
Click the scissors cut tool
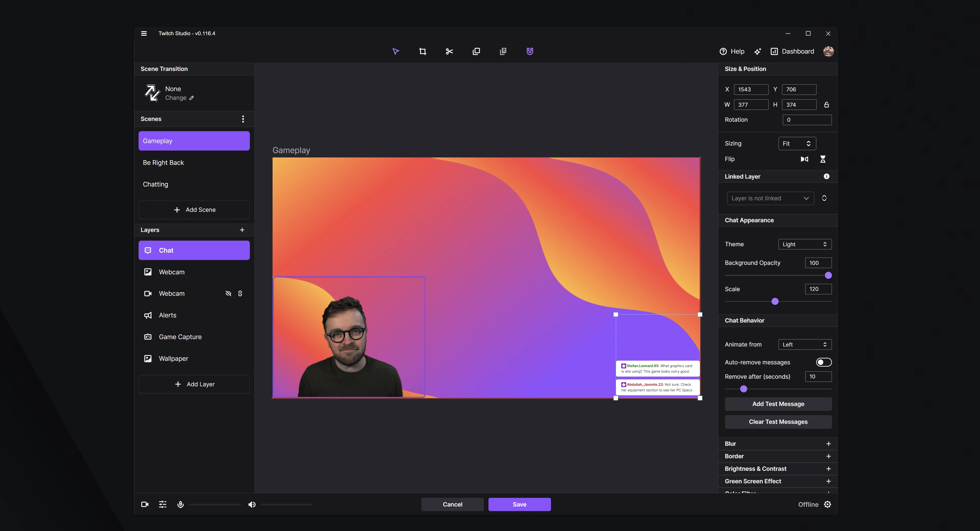pos(449,51)
